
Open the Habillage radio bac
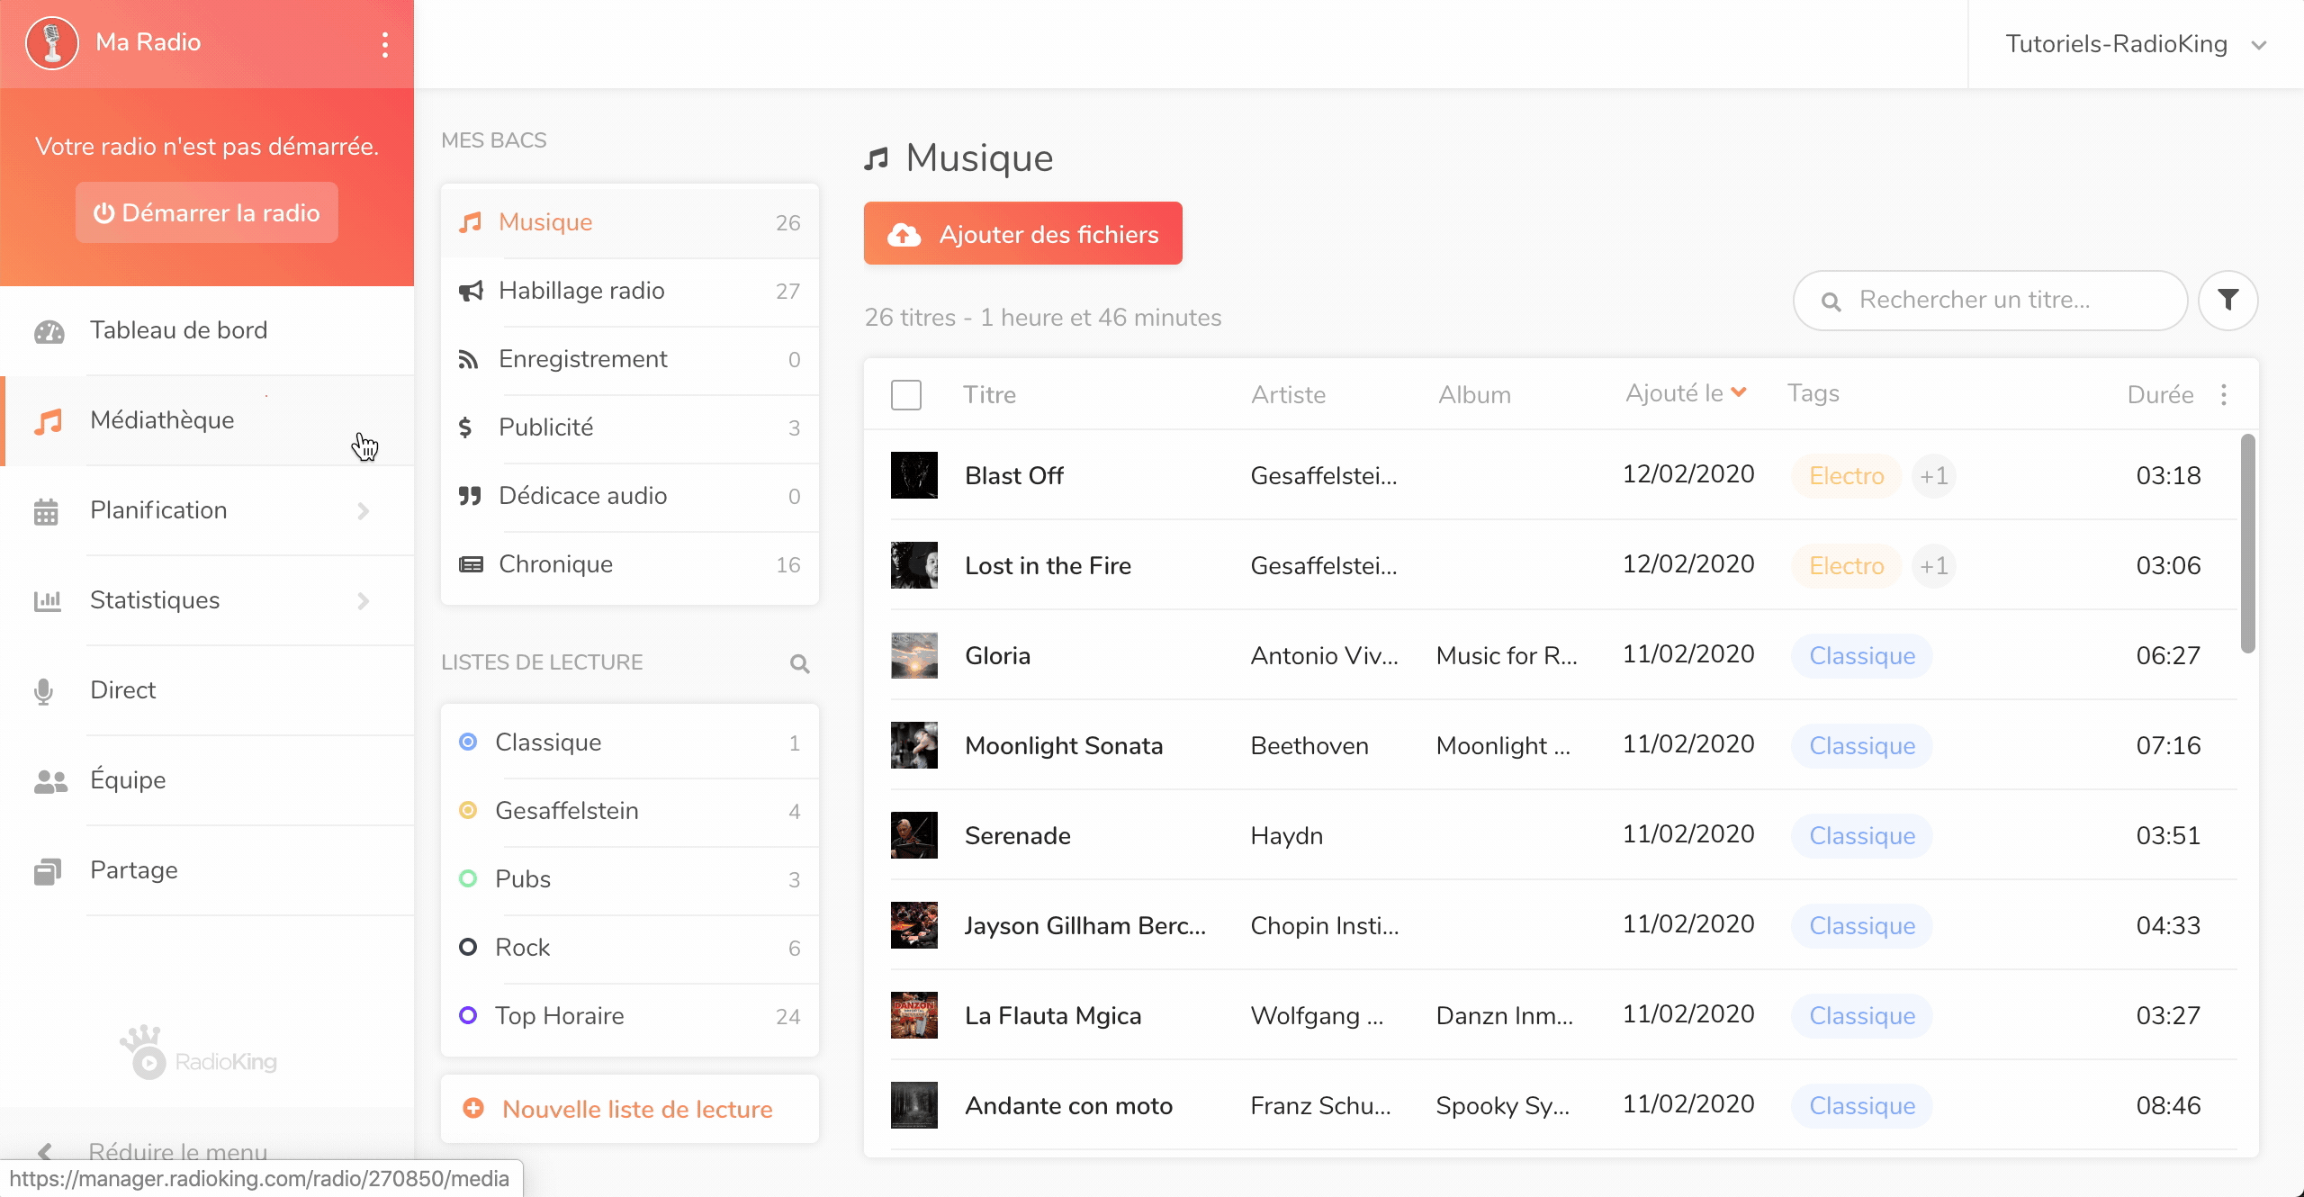point(630,291)
